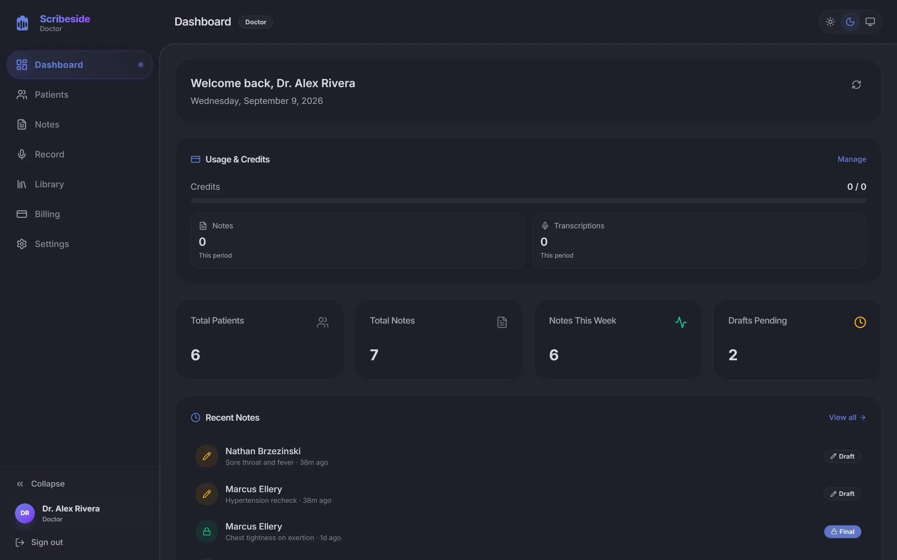Click the date Wednesday, September 9, 2026
The image size is (897, 560).
257,101
